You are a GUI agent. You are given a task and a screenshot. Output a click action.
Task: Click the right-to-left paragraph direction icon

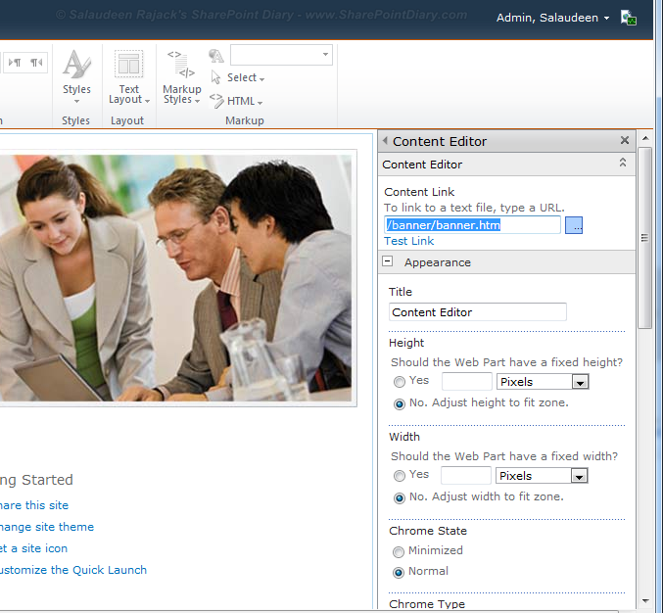(x=36, y=63)
